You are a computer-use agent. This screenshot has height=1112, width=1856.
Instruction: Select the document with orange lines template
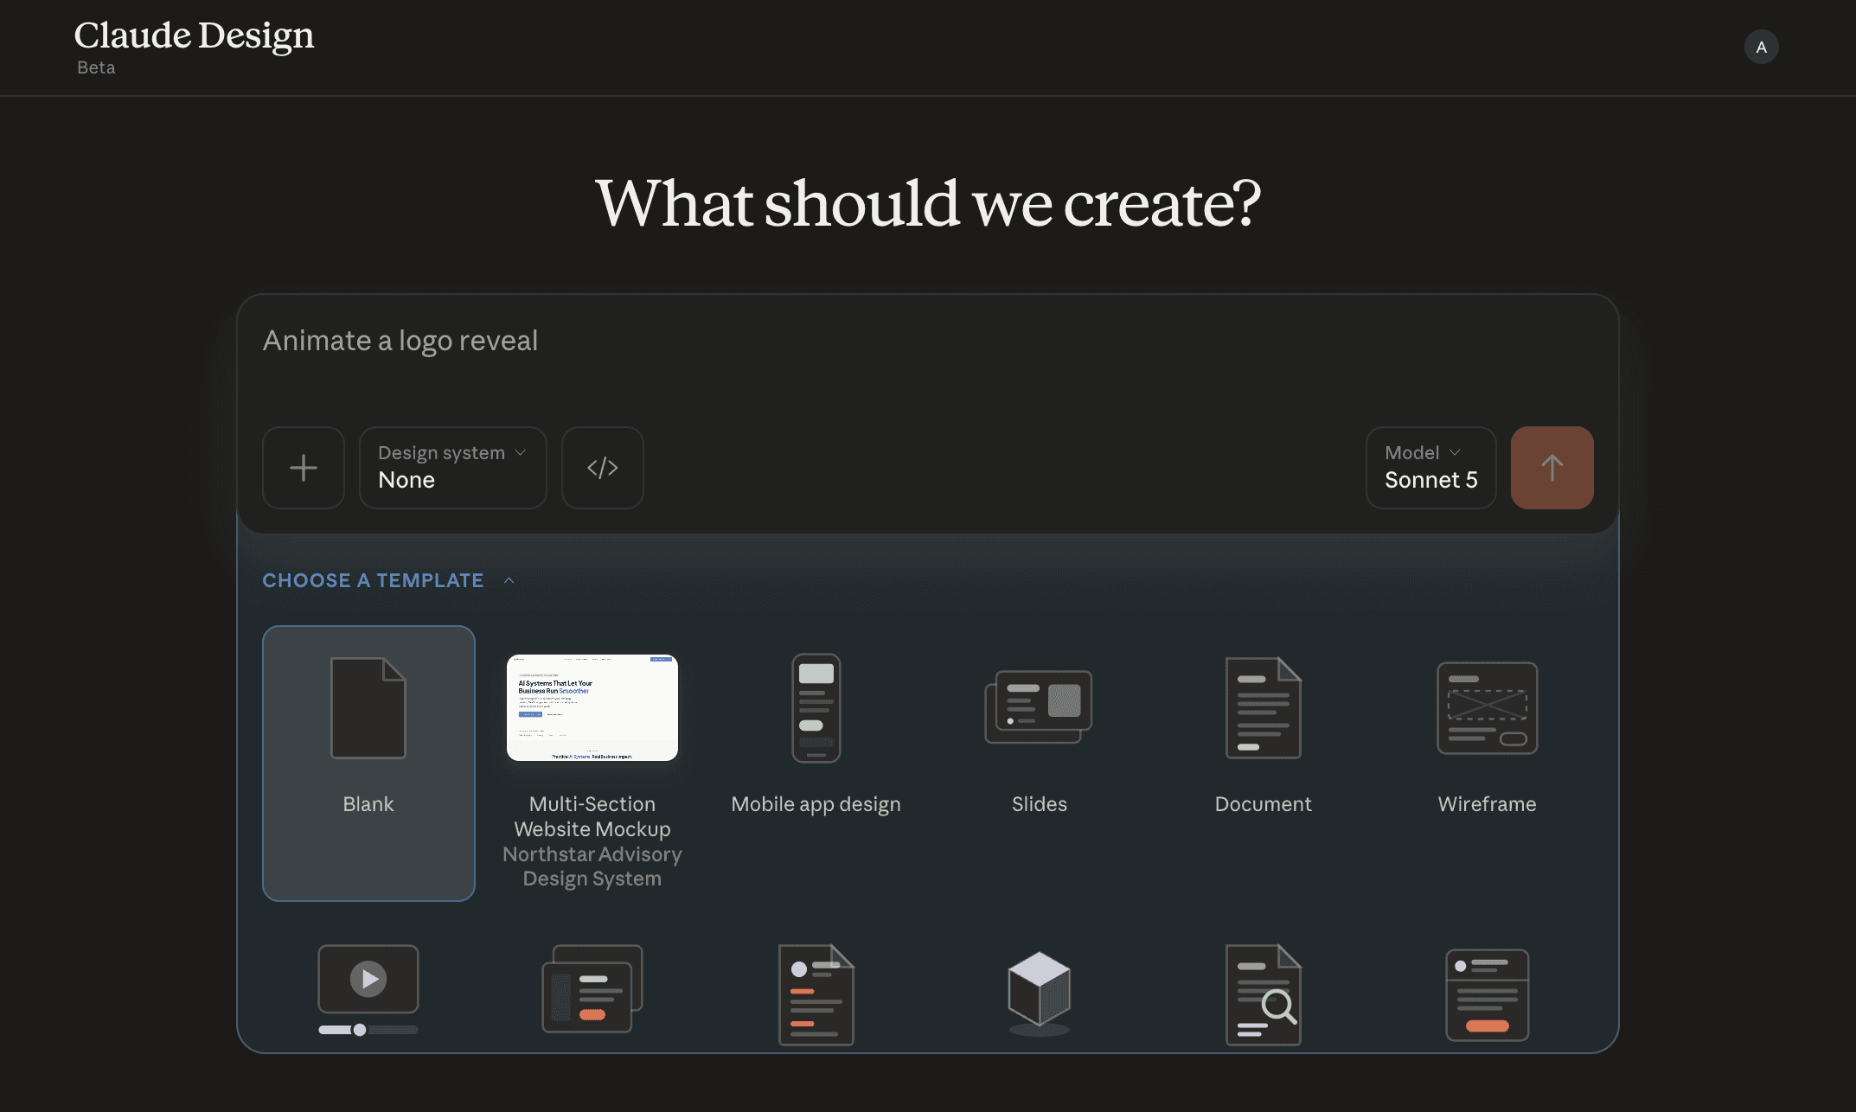pos(816,994)
